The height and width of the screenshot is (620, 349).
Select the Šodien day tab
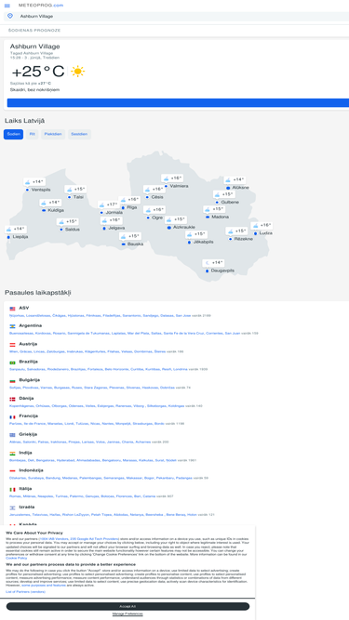pyautogui.click(x=13, y=134)
